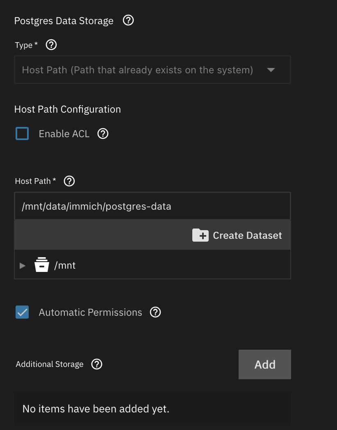Open help for Postgres Data Storage
Screen dimensions: 337x430
click(x=128, y=20)
